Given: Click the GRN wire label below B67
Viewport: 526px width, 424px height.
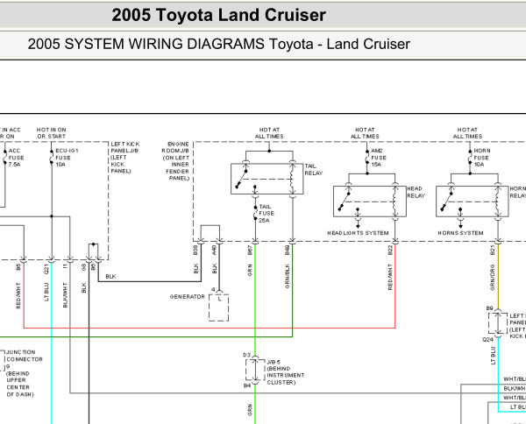Looking at the screenshot, I should click(x=250, y=270).
